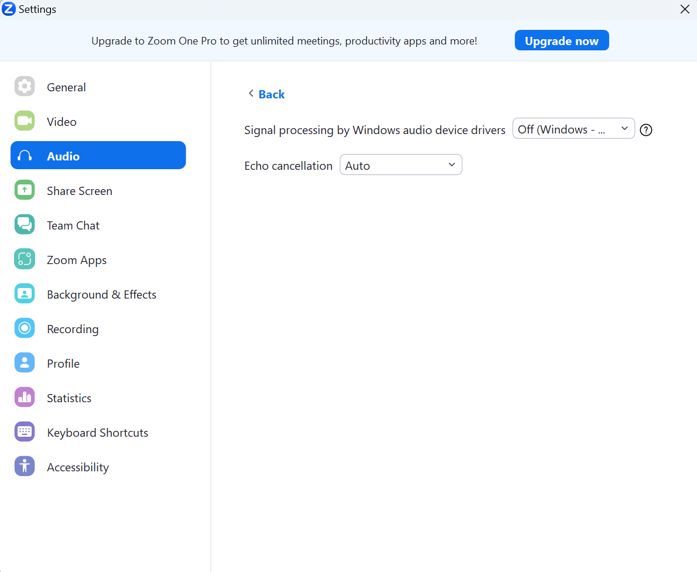Open the Echo cancellation dropdown
The width and height of the screenshot is (697, 572).
click(401, 165)
